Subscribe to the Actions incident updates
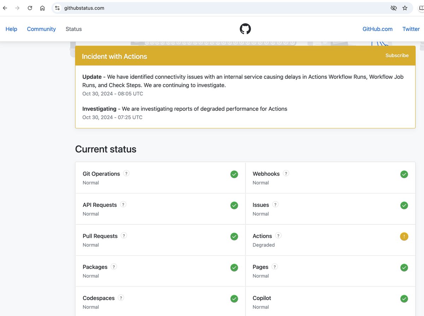 click(397, 55)
